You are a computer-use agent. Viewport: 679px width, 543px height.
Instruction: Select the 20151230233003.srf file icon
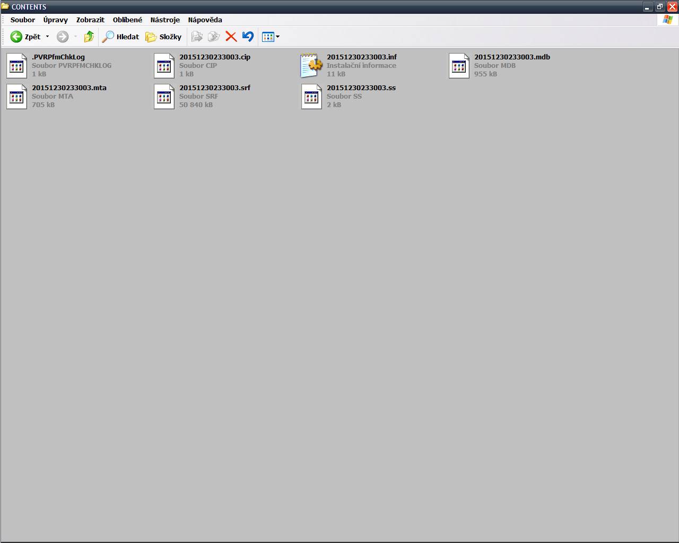click(164, 97)
